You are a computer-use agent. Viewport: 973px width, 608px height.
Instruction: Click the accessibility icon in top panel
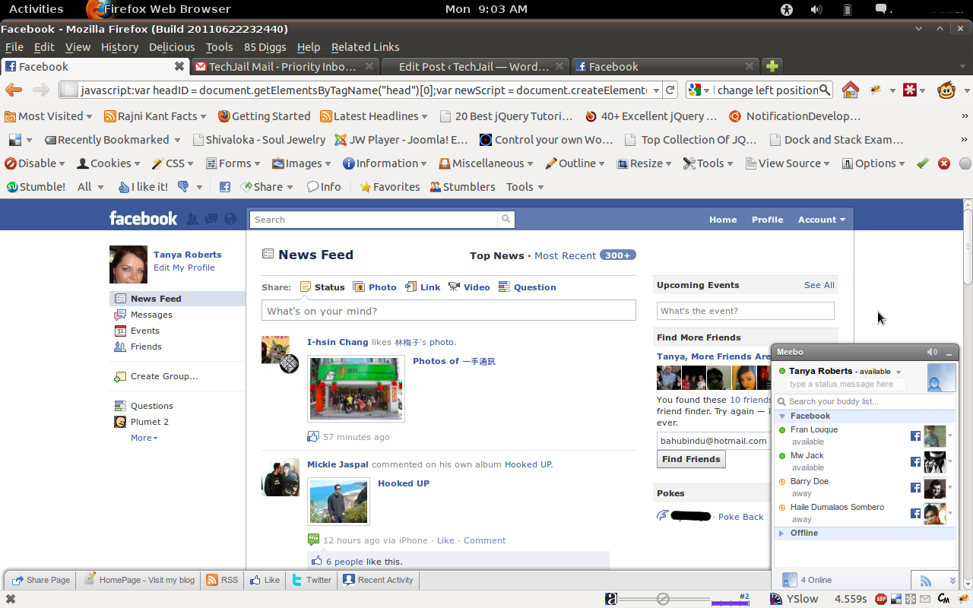786,9
